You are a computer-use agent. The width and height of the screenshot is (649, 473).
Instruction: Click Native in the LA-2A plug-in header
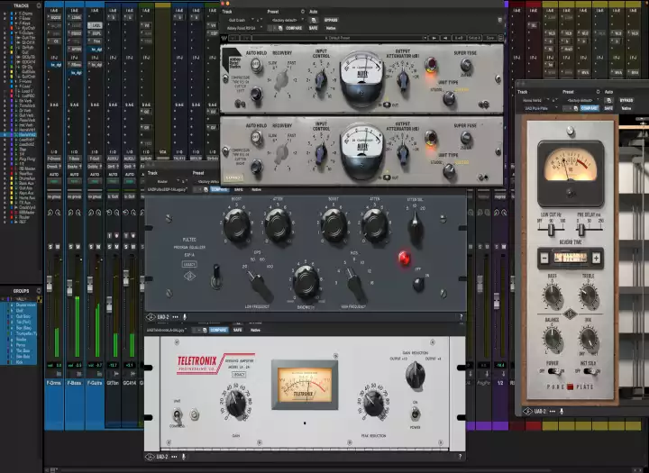255,331
